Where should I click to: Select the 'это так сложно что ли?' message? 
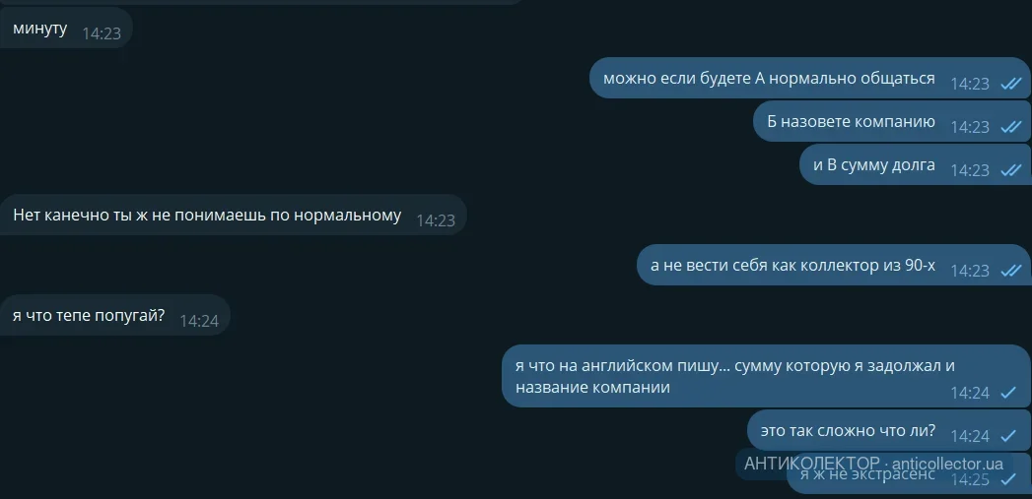(x=889, y=431)
